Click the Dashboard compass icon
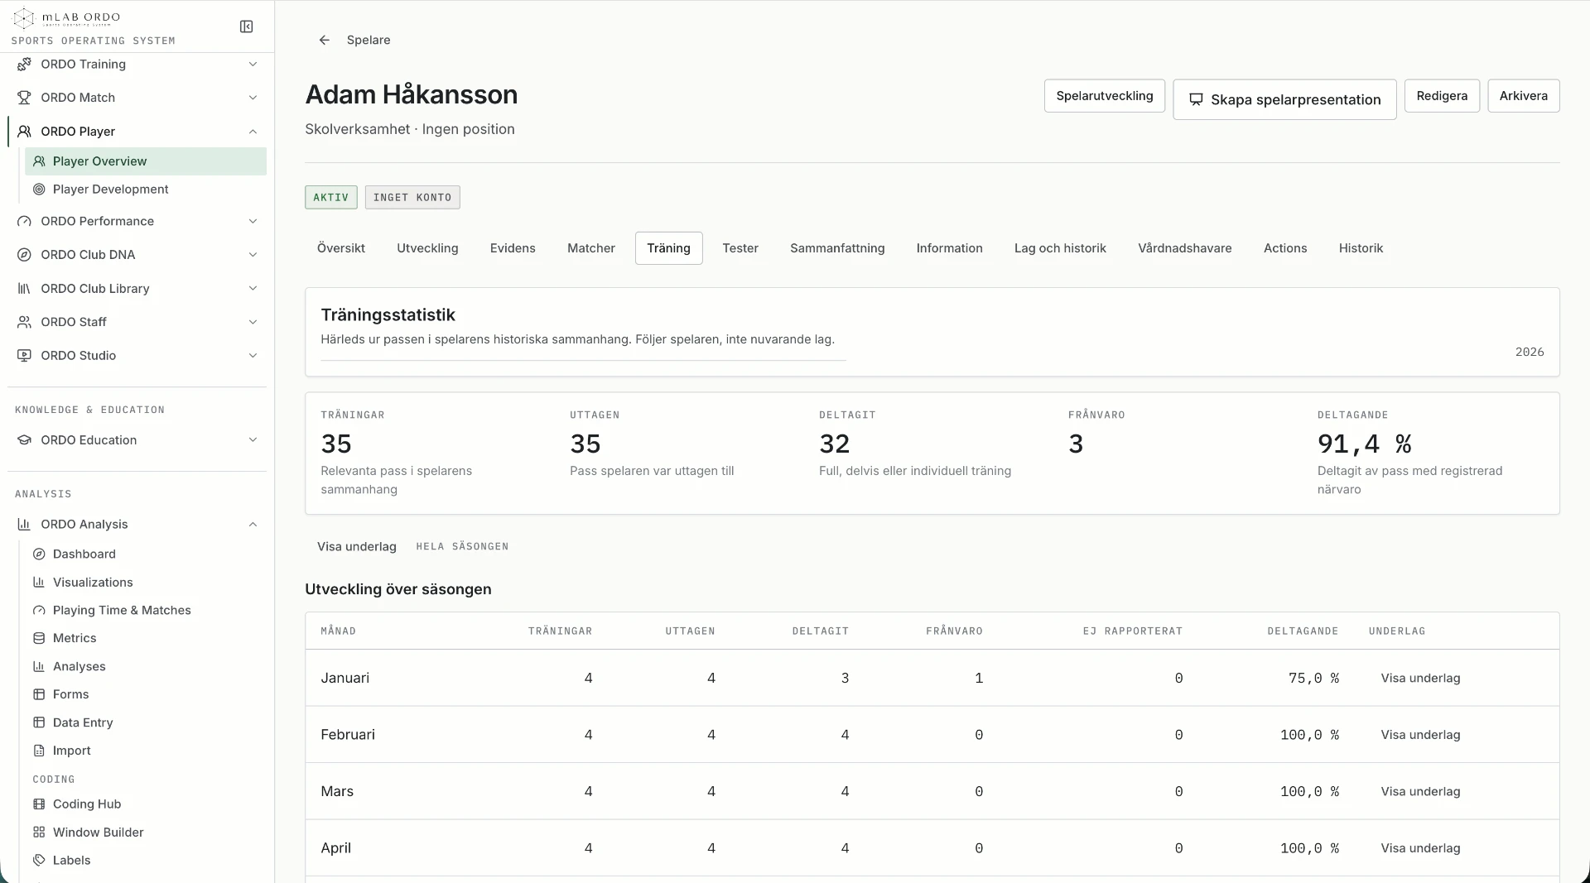Screen dimensions: 1590x883 click(x=39, y=554)
